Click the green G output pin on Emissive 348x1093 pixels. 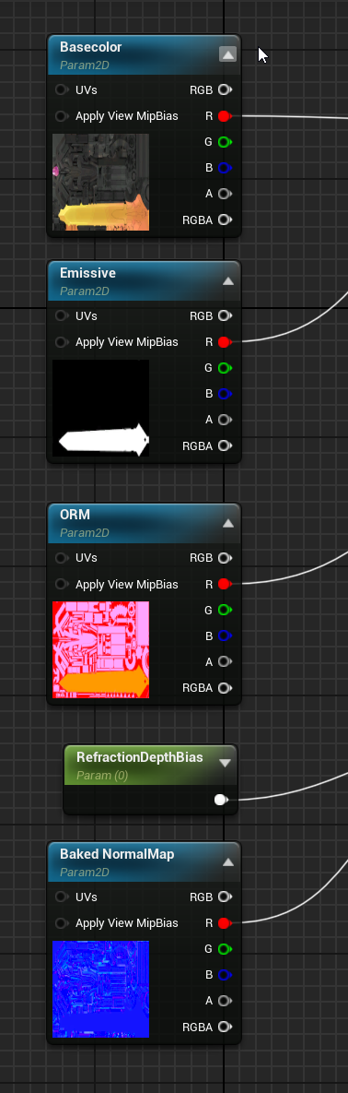224,367
